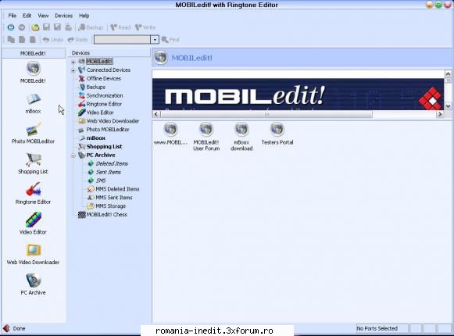Click inside the search text field
The width and height of the screenshot is (454, 336).
tap(122, 40)
